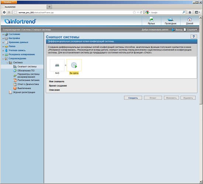Click the page vertical scrollbar thumb
The width and height of the screenshot is (203, 184).
[x=200, y=61]
